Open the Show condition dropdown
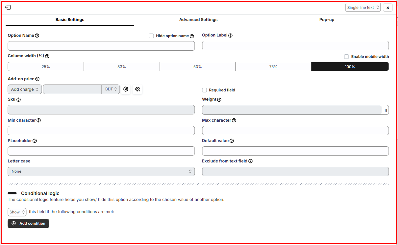398x245 pixels. pos(17,212)
